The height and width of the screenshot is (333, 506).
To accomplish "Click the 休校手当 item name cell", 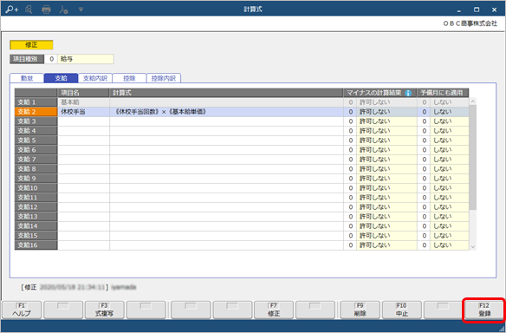I will coord(83,112).
